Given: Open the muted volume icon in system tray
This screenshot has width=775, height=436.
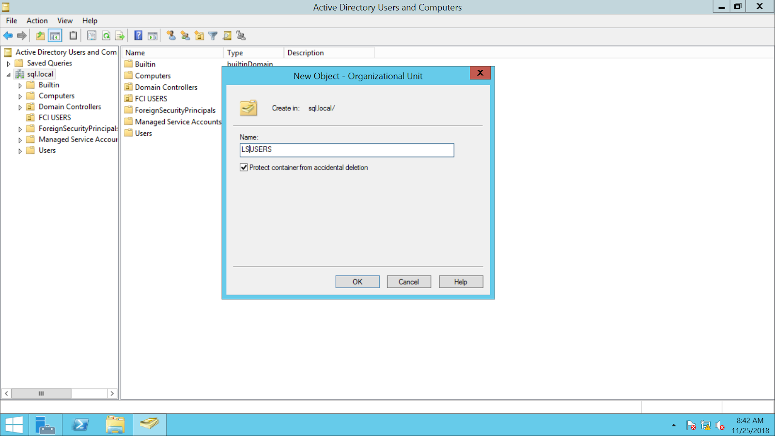Looking at the screenshot, I should pos(721,425).
